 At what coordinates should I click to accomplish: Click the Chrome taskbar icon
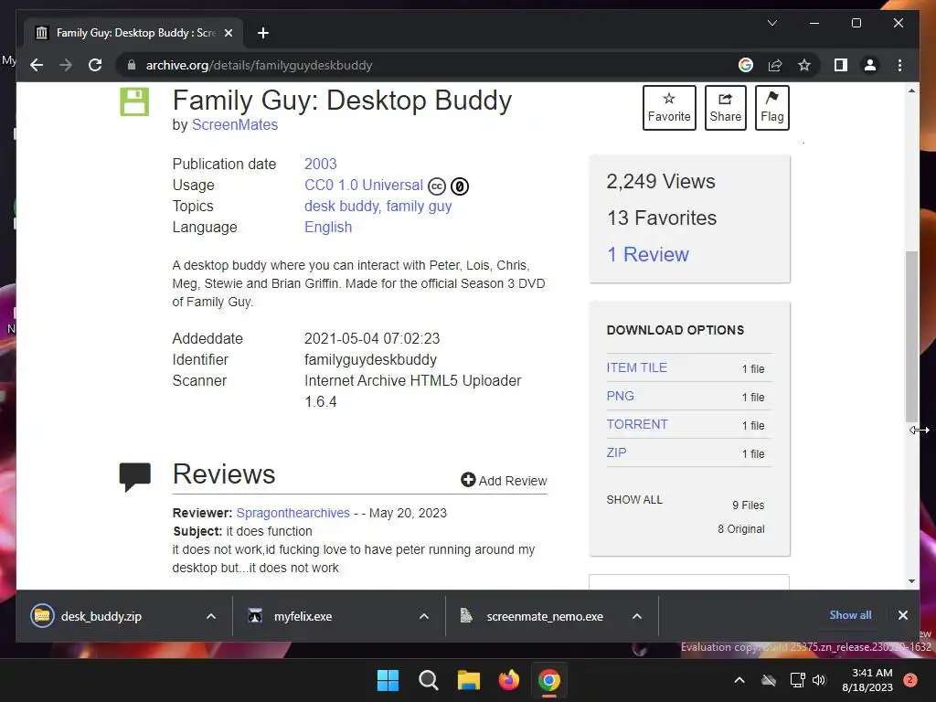pos(549,680)
